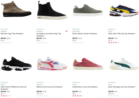Open the Diadora Rebound Ace sneaker image
Viewport: 139px width, 98px height.
[x=52, y=63]
